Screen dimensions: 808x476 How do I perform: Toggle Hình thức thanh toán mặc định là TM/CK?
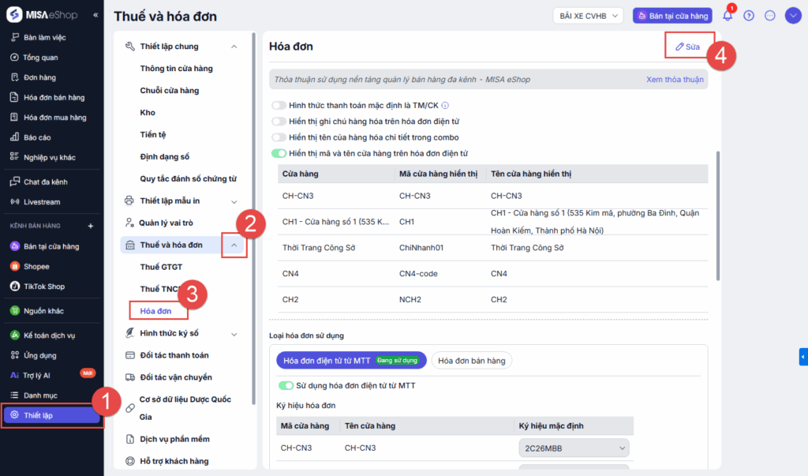pyautogui.click(x=279, y=105)
